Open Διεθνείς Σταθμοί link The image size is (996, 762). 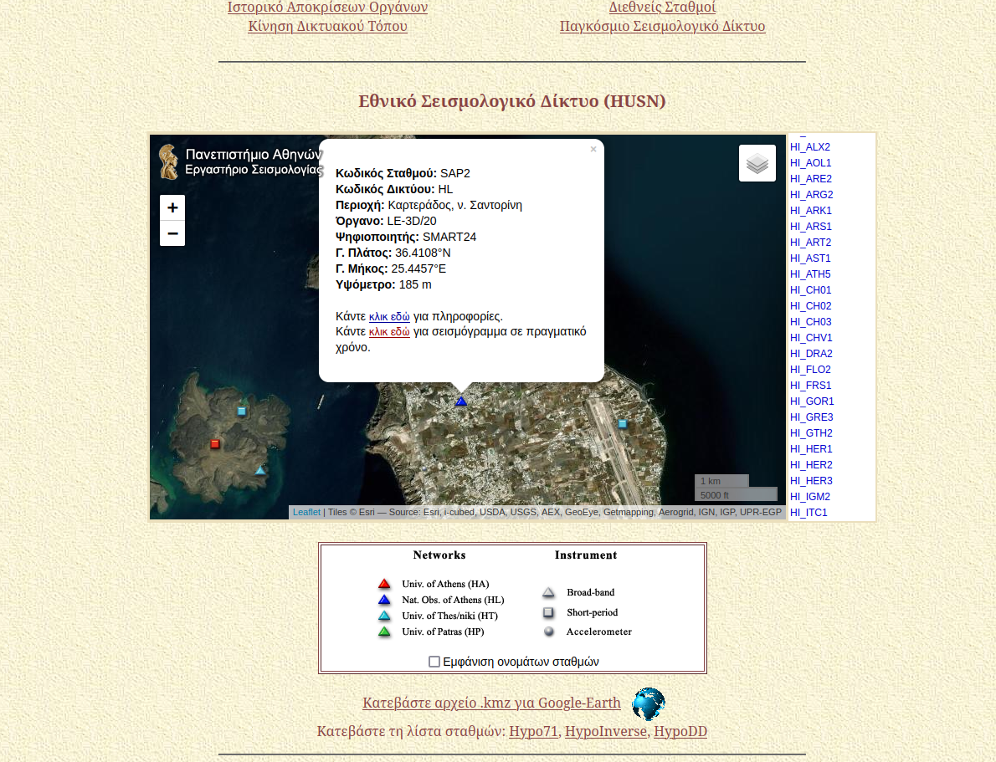click(663, 8)
